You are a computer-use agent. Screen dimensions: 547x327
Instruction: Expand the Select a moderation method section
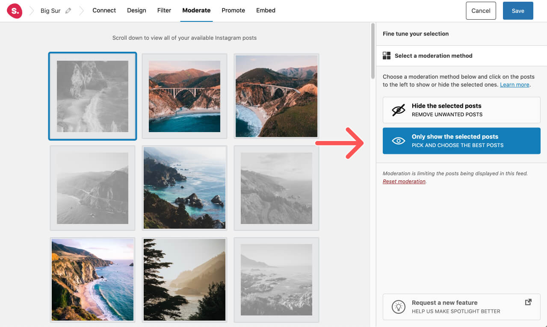click(x=461, y=56)
